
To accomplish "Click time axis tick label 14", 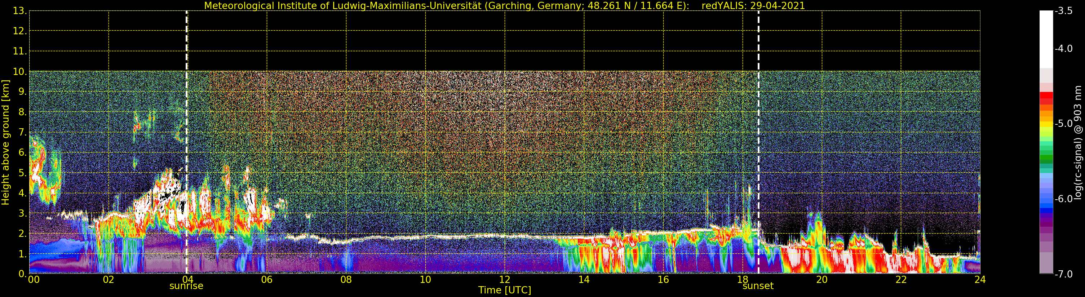I will coord(584,279).
